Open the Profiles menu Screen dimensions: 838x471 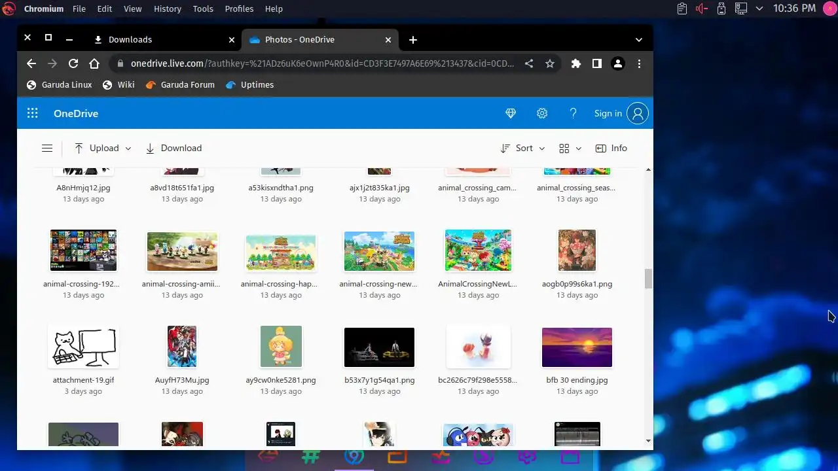pyautogui.click(x=239, y=9)
